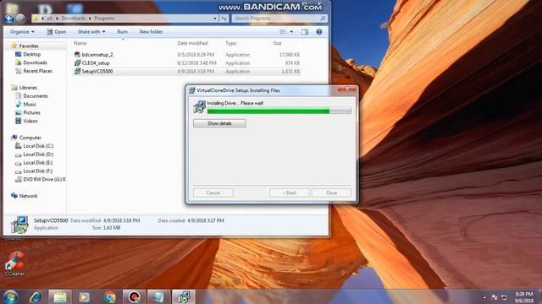Switch to Bandicam recorder taskbar icon
The height and width of the screenshot is (304, 542).
[x=134, y=296]
